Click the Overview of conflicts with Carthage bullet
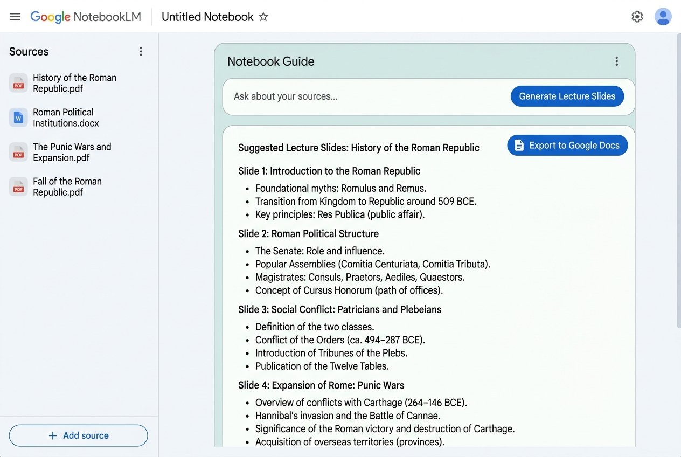Image resolution: width=681 pixels, height=457 pixels. pyautogui.click(x=361, y=403)
